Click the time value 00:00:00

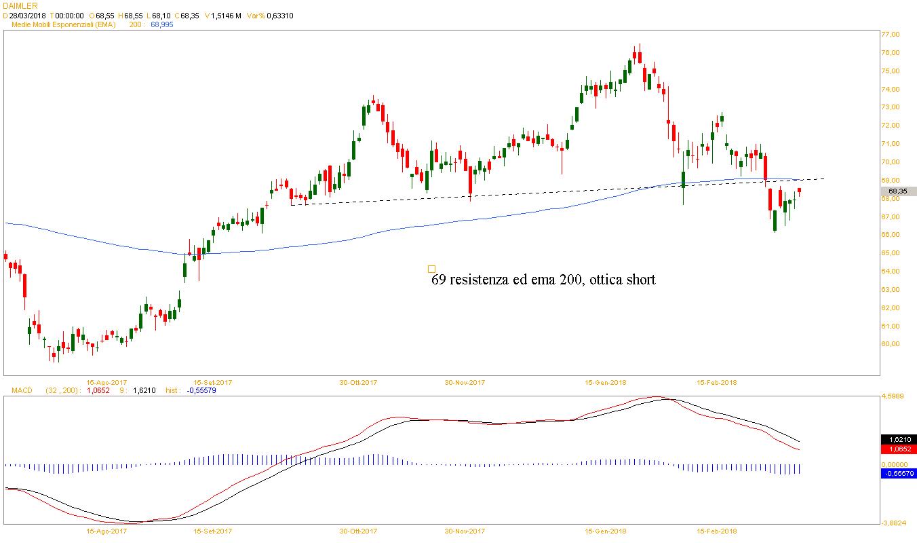69,15
